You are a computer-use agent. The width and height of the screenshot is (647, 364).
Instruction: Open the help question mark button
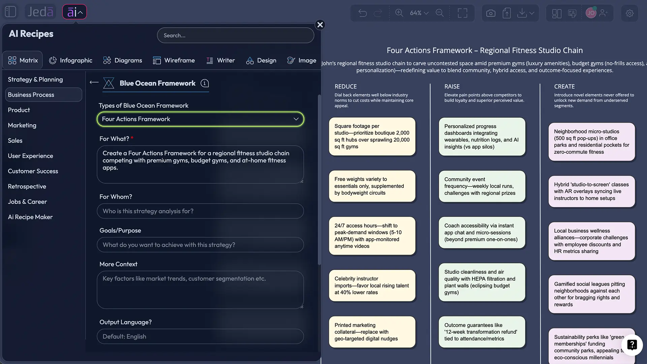click(x=632, y=345)
